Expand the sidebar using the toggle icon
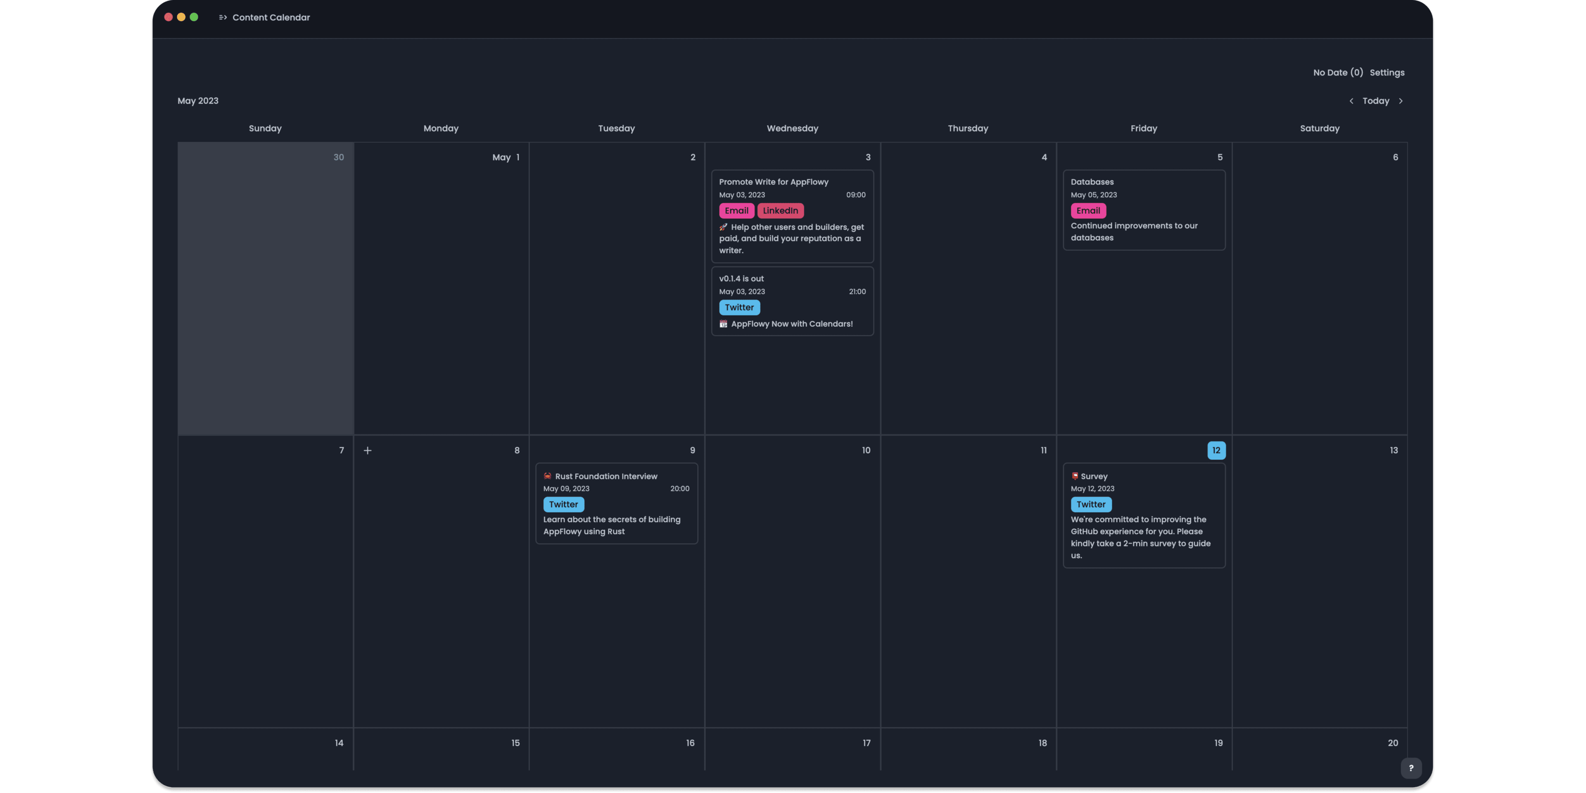Viewport: 1586px width, 793px height. [x=223, y=17]
